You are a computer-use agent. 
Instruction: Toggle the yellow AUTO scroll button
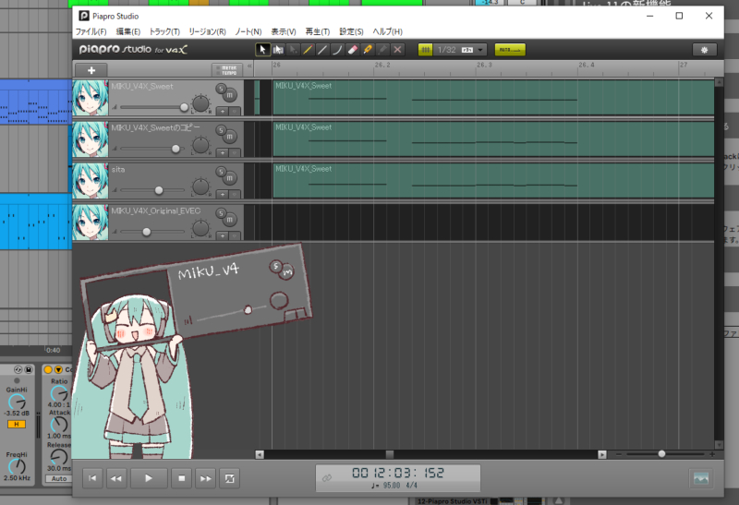tap(510, 50)
